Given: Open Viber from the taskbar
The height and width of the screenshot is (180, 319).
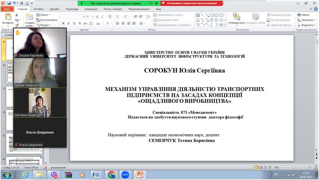Looking at the screenshot, I should [54, 175].
